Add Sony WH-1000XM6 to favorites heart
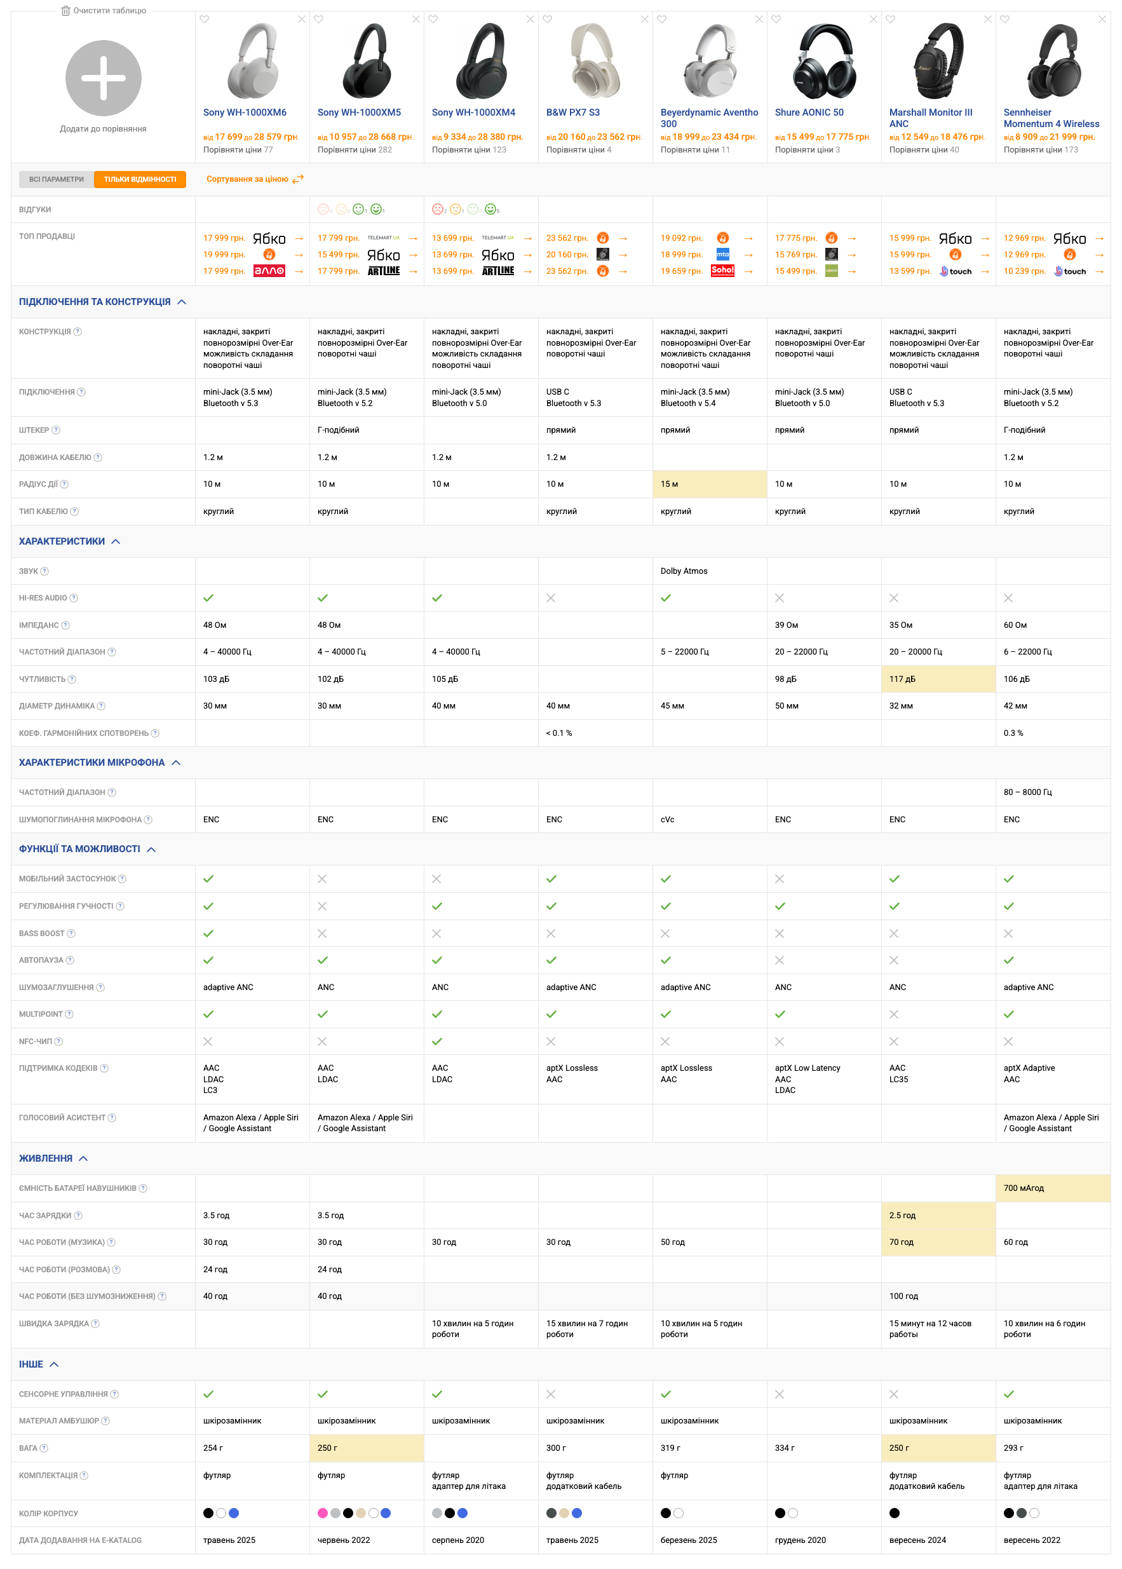Image resolution: width=1122 pixels, height=1569 pixels. (x=205, y=19)
